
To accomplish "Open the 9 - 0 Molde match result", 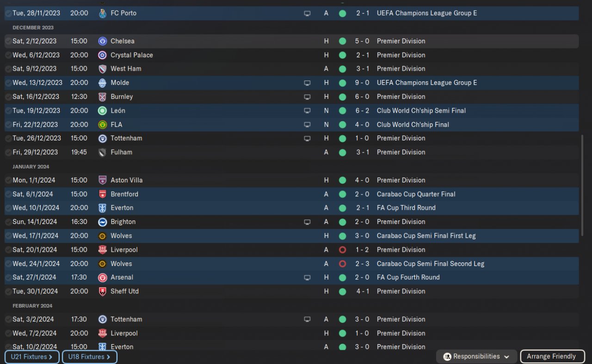I will tap(363, 83).
